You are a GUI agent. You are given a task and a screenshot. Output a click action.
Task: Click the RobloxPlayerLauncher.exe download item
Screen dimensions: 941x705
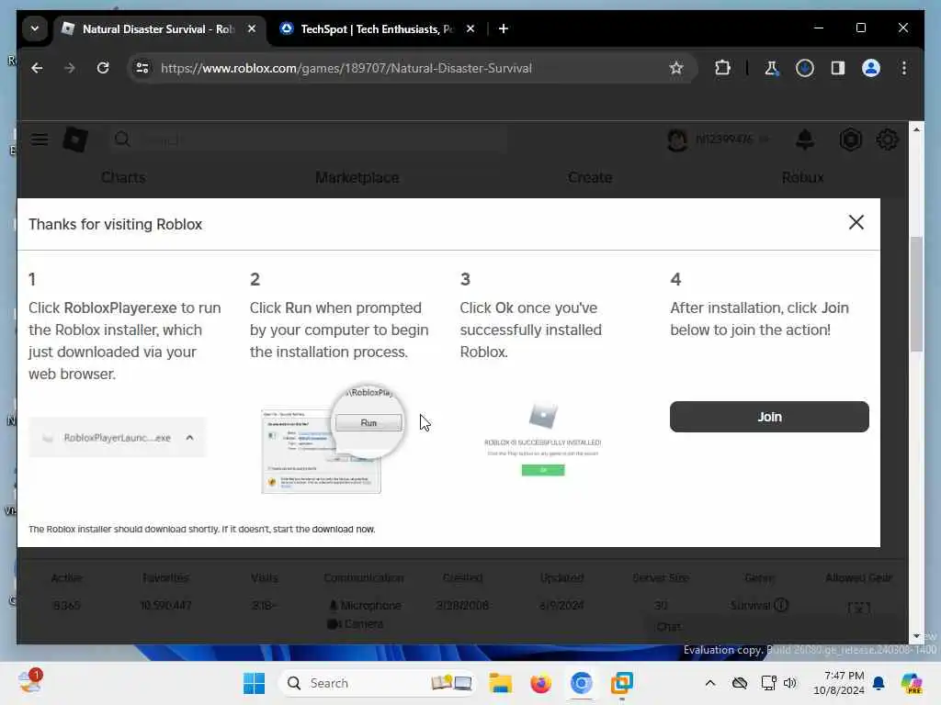[x=118, y=438]
